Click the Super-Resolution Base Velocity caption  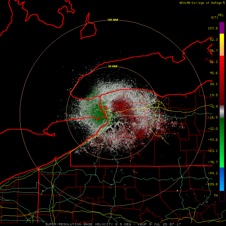pyautogui.click(x=113, y=224)
